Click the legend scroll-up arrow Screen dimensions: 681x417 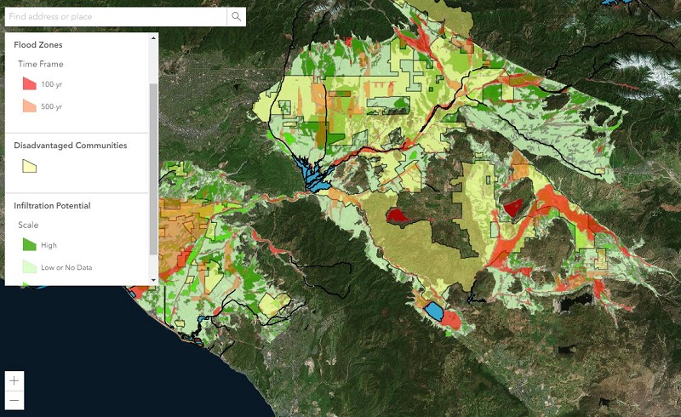pos(153,38)
